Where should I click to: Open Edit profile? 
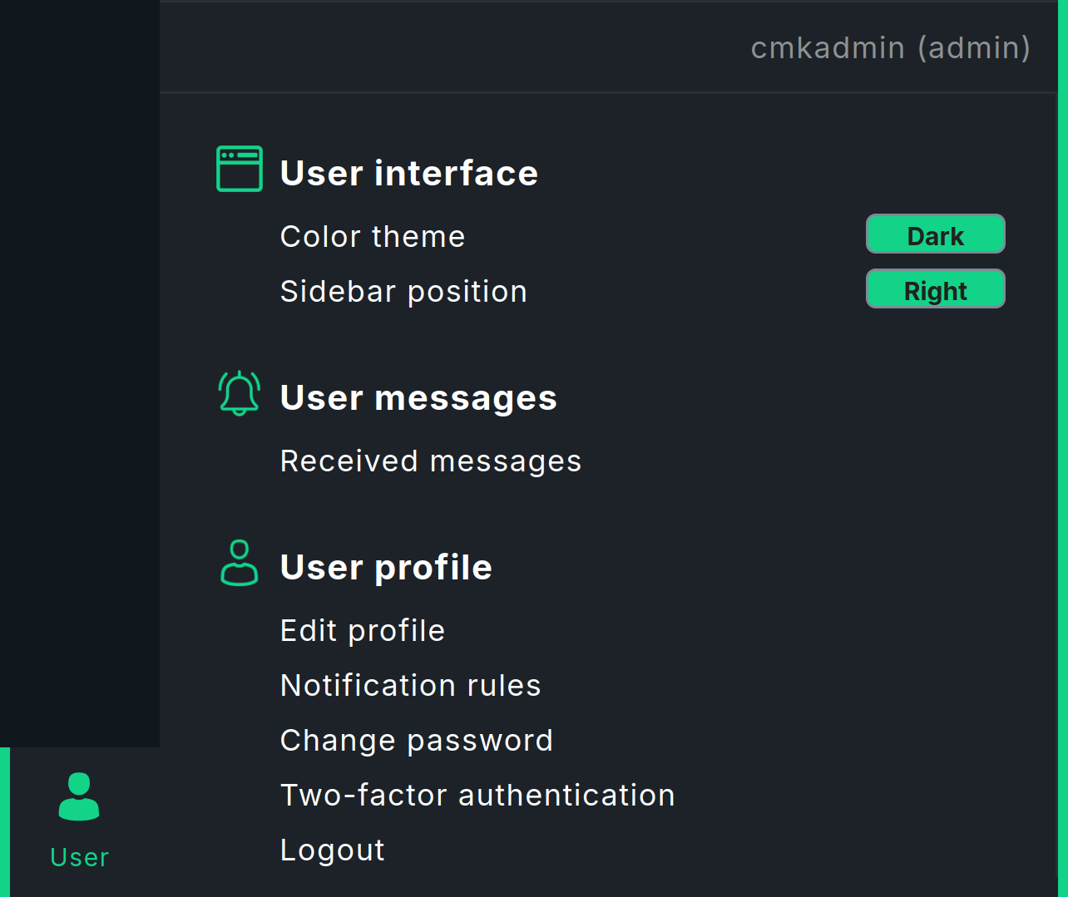(x=363, y=630)
